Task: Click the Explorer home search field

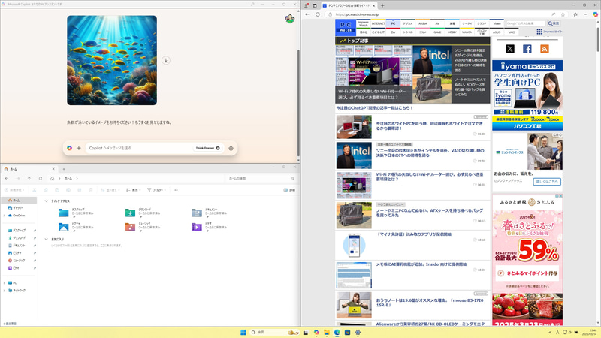Action: pyautogui.click(x=261, y=178)
